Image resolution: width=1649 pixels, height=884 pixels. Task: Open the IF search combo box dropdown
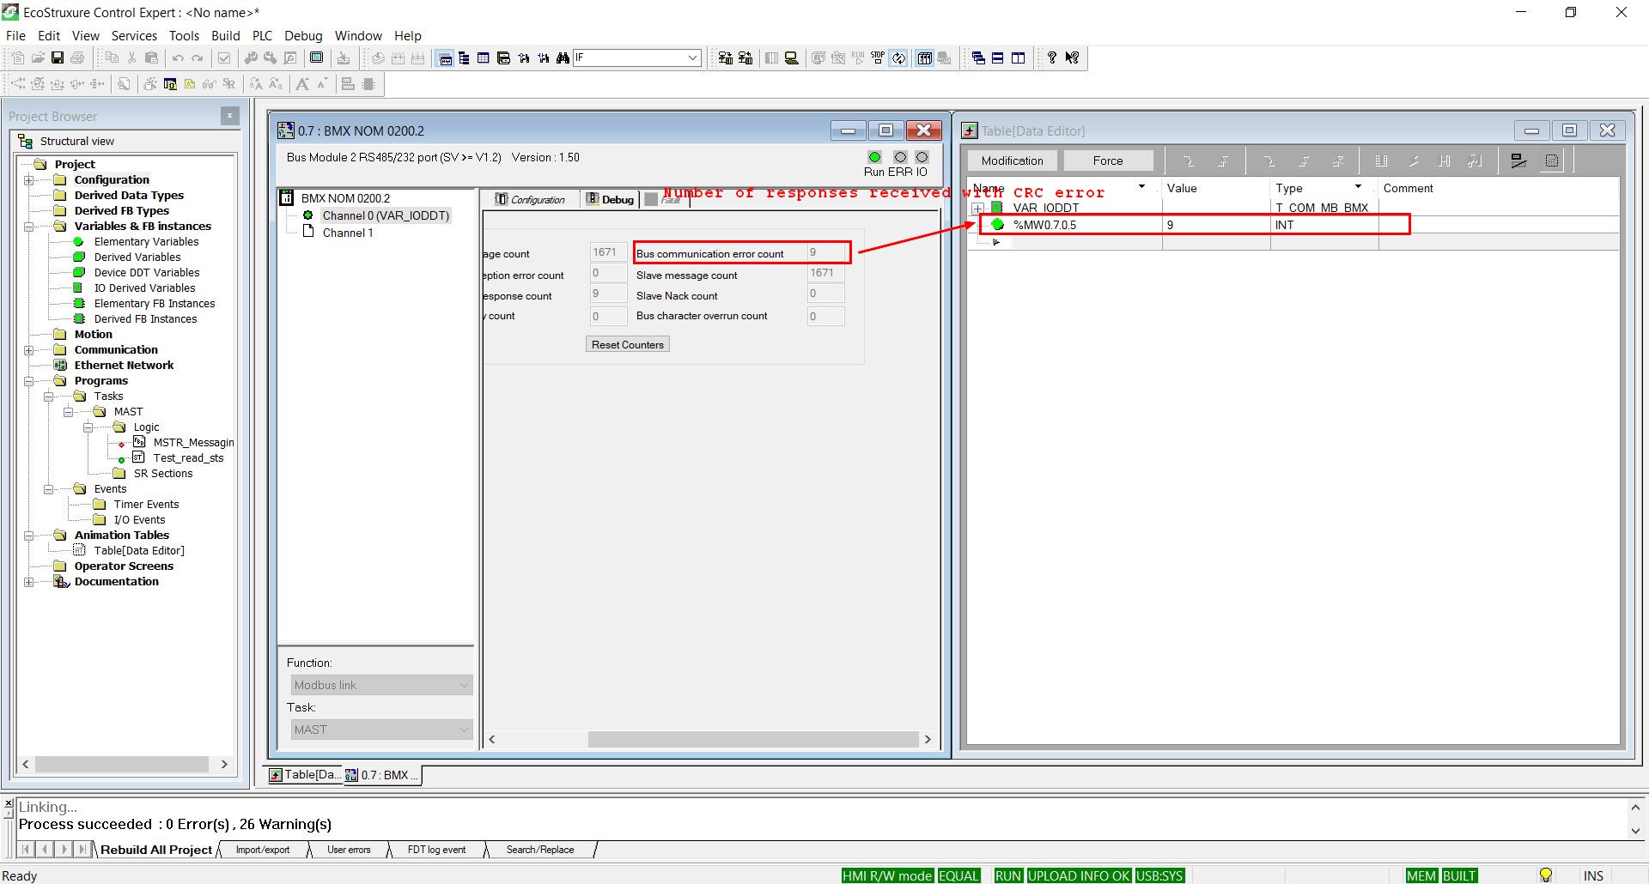pos(692,58)
